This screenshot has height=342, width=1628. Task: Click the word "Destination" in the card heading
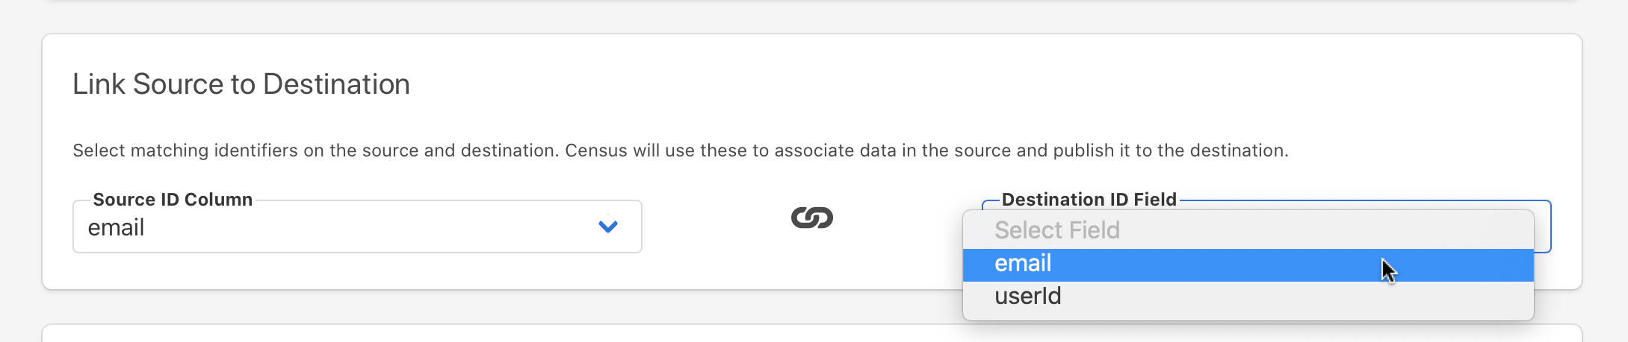point(336,84)
